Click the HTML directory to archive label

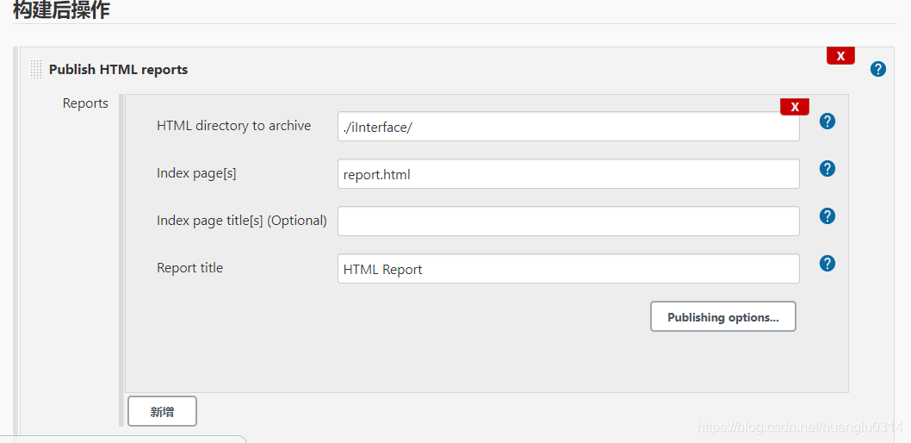click(x=233, y=126)
